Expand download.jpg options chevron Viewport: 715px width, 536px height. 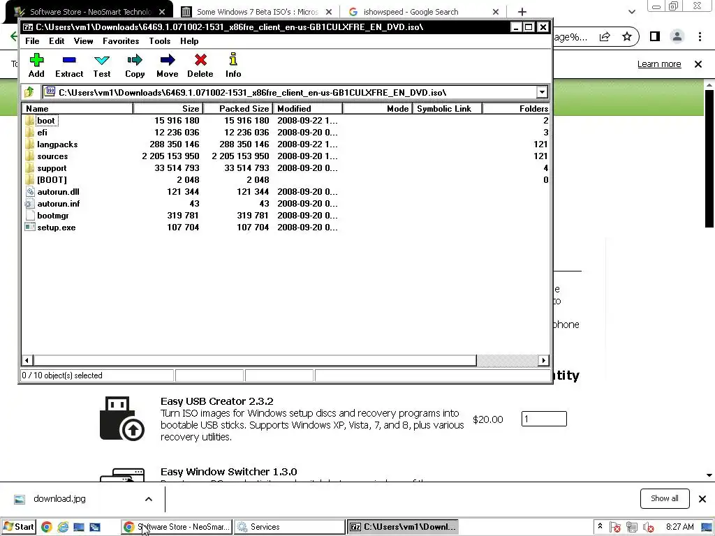[149, 499]
